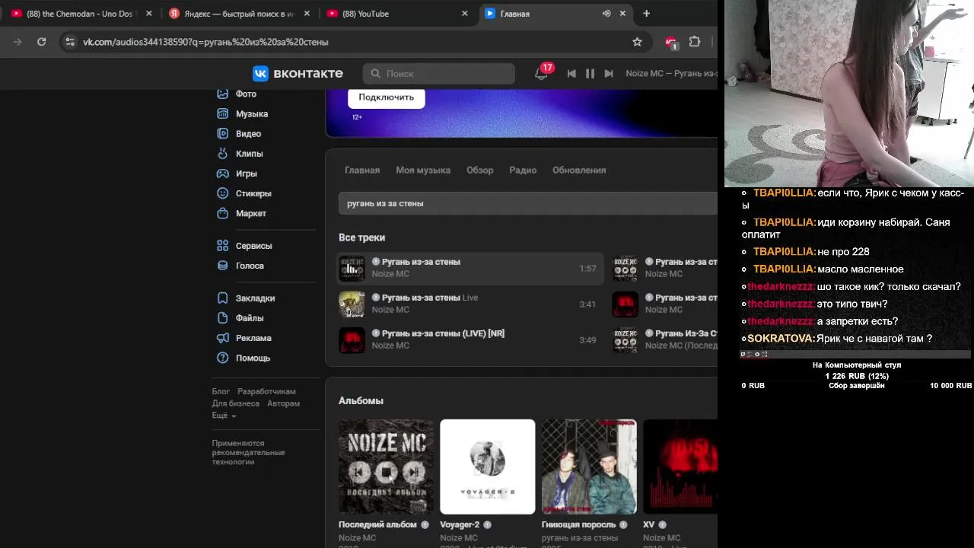Click the ВКонтакте logo
The height and width of the screenshot is (548, 974).
298,73
